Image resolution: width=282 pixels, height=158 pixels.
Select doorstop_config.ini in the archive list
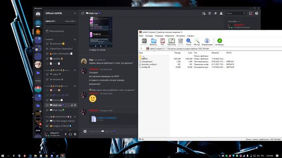click(187, 65)
